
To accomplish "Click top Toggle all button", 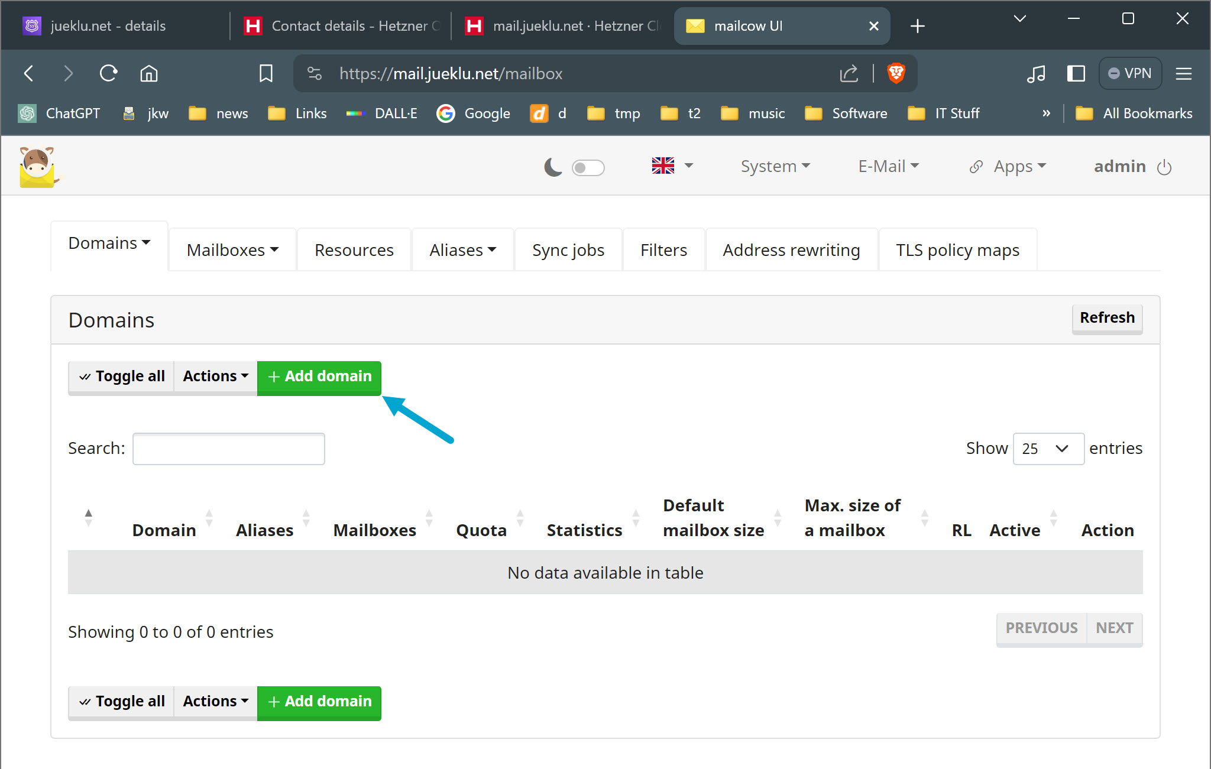I will (122, 377).
